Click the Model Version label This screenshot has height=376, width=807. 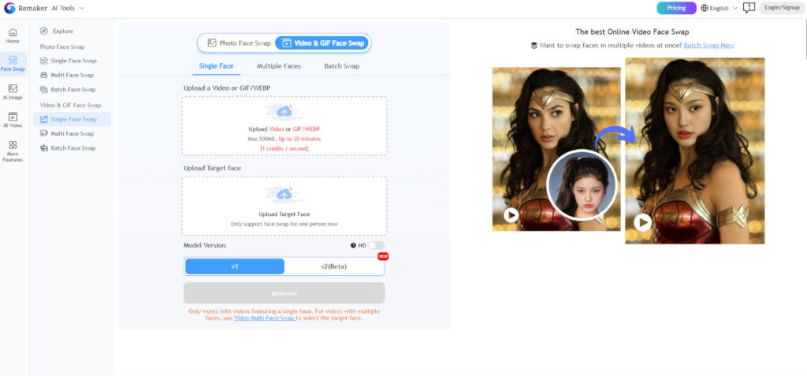click(204, 246)
